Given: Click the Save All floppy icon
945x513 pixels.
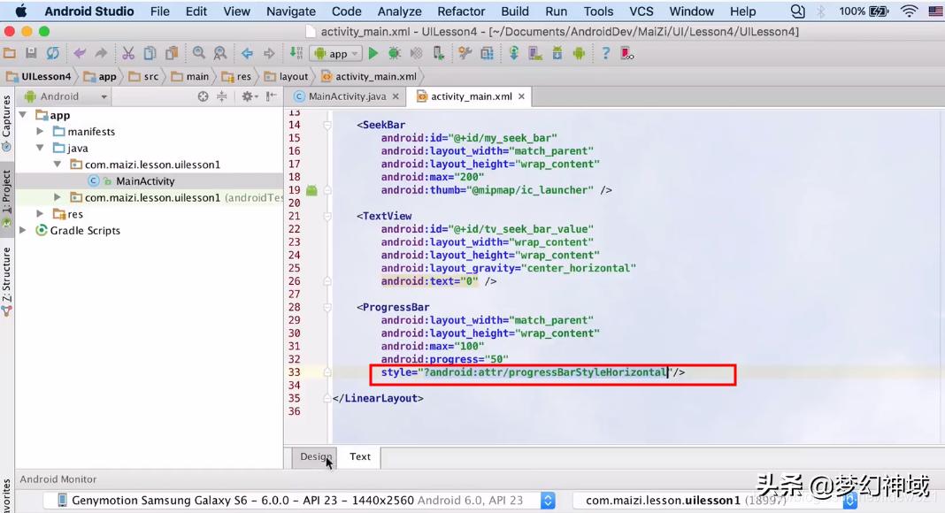Looking at the screenshot, I should click(32, 54).
